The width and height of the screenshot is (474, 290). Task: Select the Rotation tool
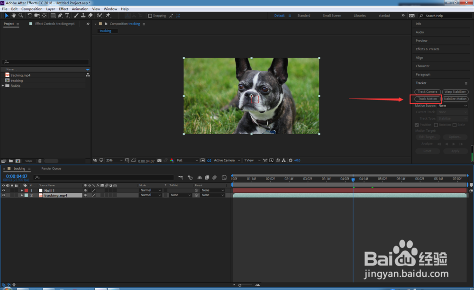click(29, 16)
